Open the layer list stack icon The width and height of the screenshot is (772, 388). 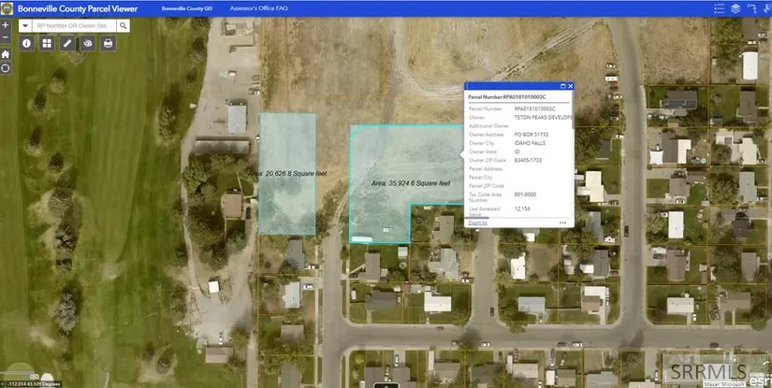pos(736,8)
